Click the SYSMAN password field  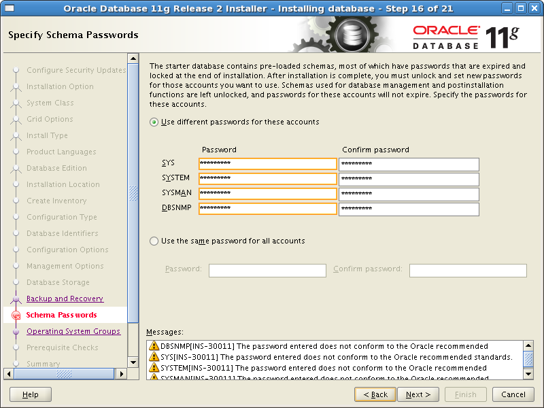(x=268, y=194)
